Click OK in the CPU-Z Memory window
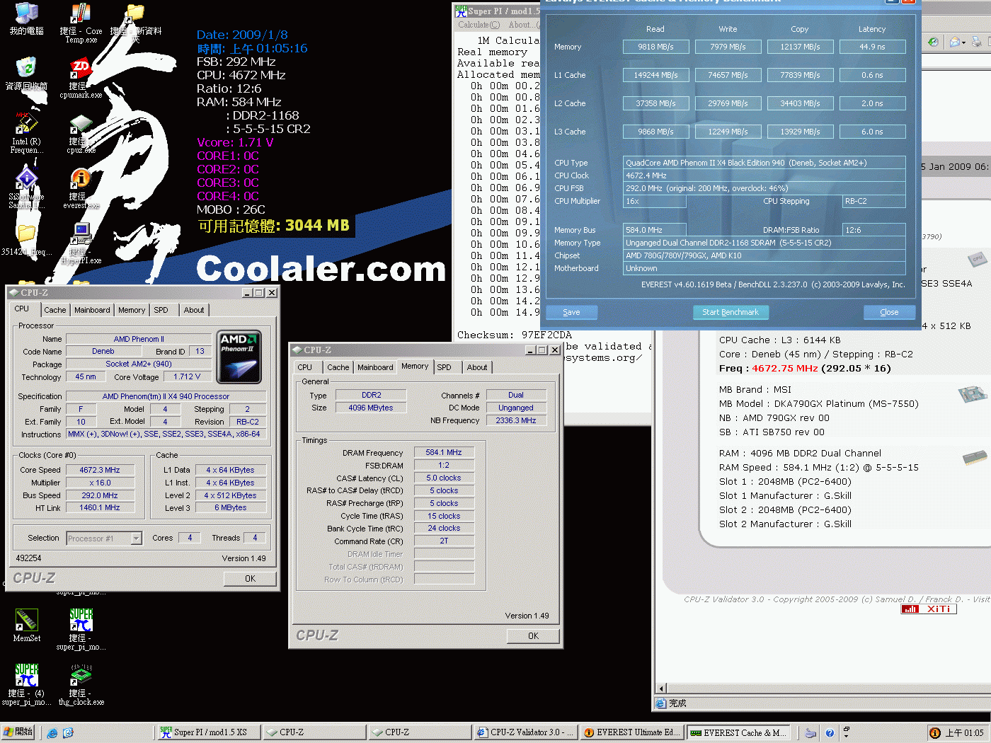Image resolution: width=991 pixels, height=743 pixels. click(533, 636)
